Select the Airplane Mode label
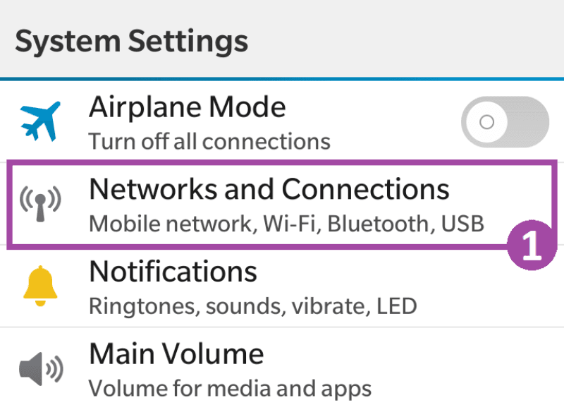This screenshot has width=564, height=405. pos(188,108)
